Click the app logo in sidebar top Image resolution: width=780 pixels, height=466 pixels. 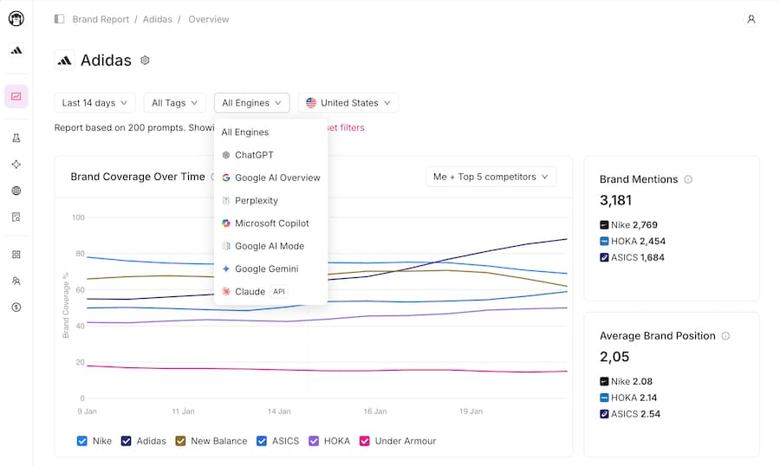pyautogui.click(x=16, y=19)
